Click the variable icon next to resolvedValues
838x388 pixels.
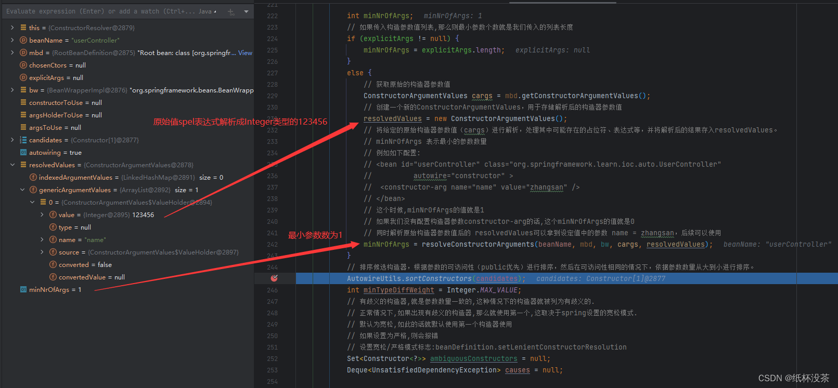(x=23, y=165)
